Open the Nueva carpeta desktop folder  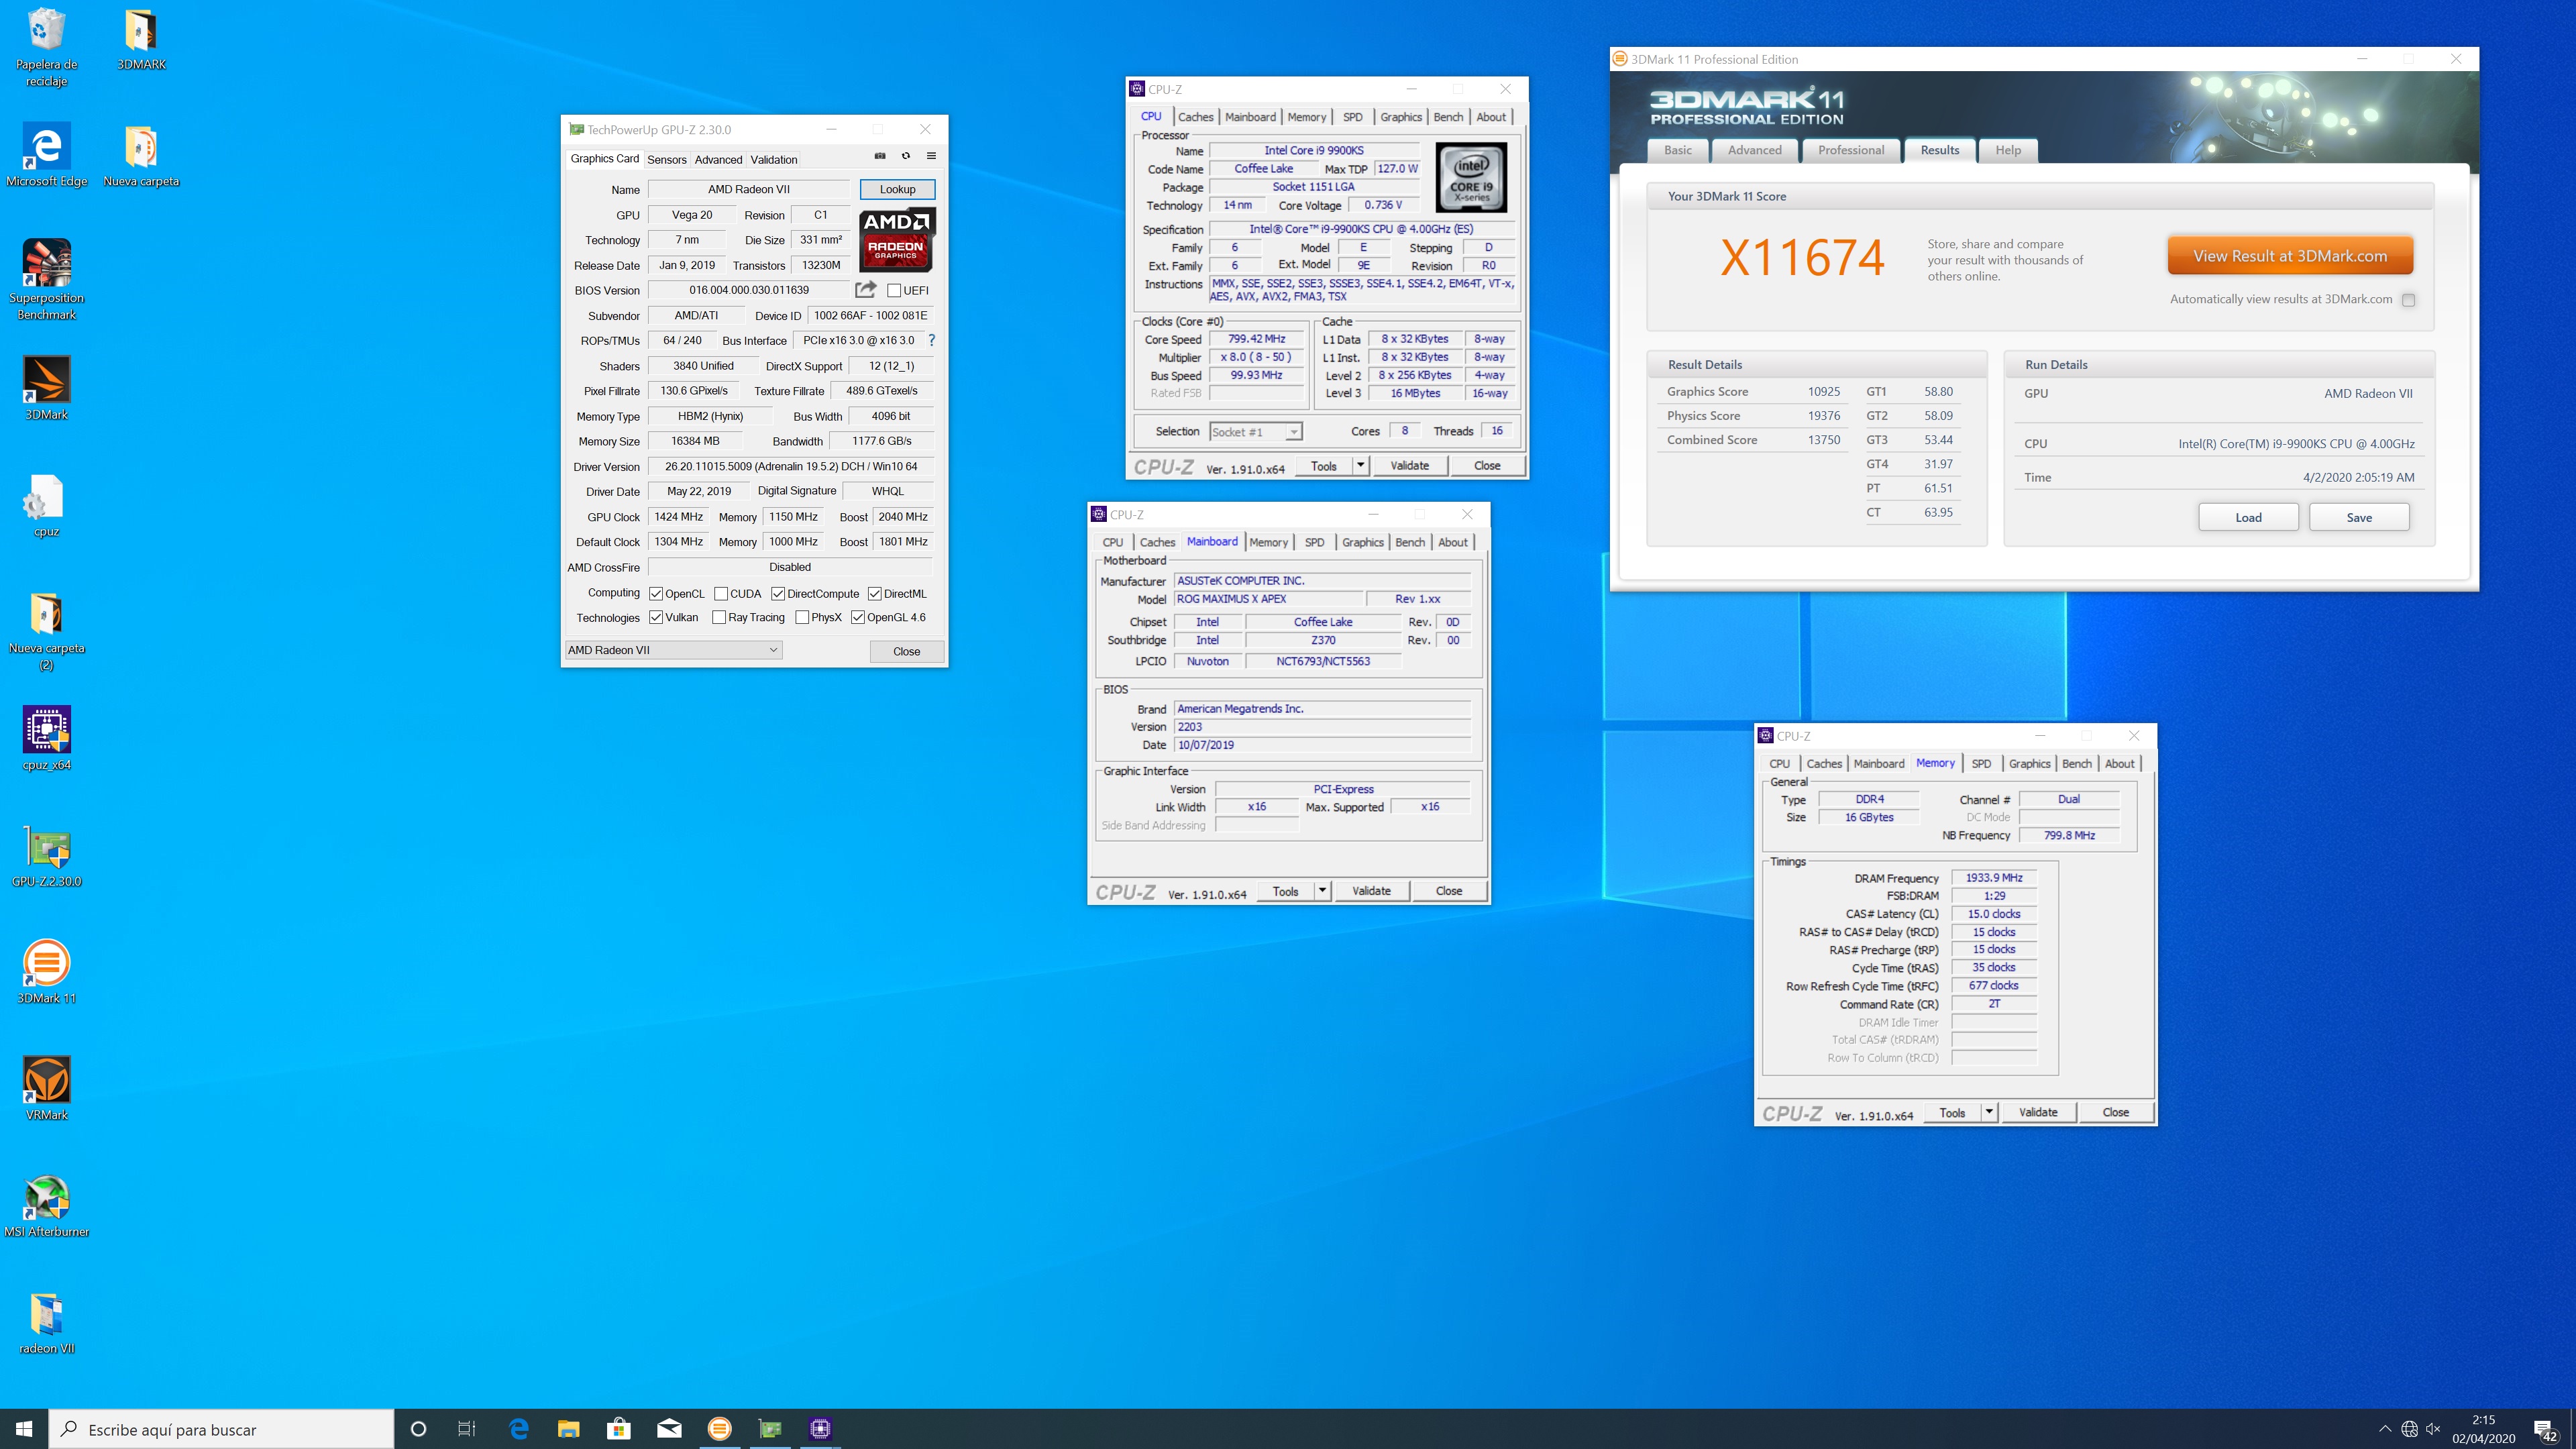pos(141,156)
